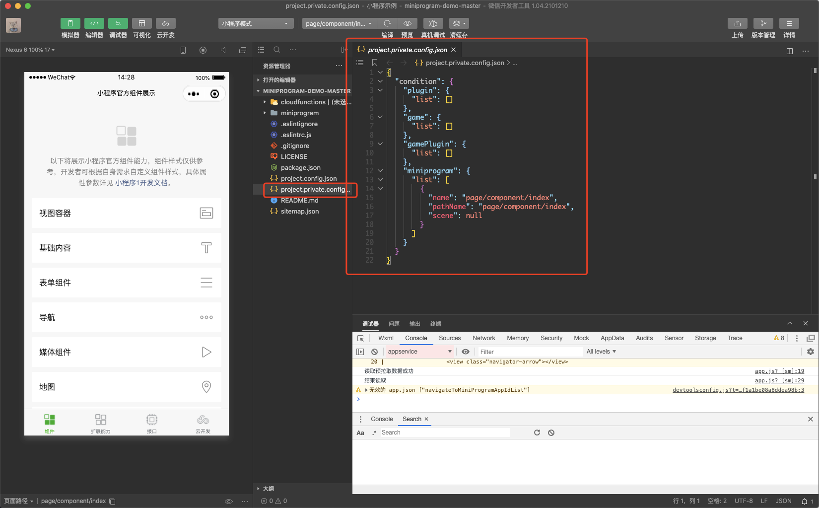Open the Network devtools tab

click(x=484, y=338)
